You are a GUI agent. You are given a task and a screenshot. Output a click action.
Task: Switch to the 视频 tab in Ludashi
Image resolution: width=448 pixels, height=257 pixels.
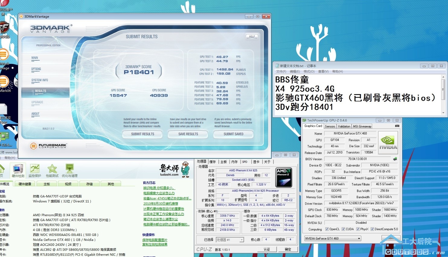[x=68, y=184]
